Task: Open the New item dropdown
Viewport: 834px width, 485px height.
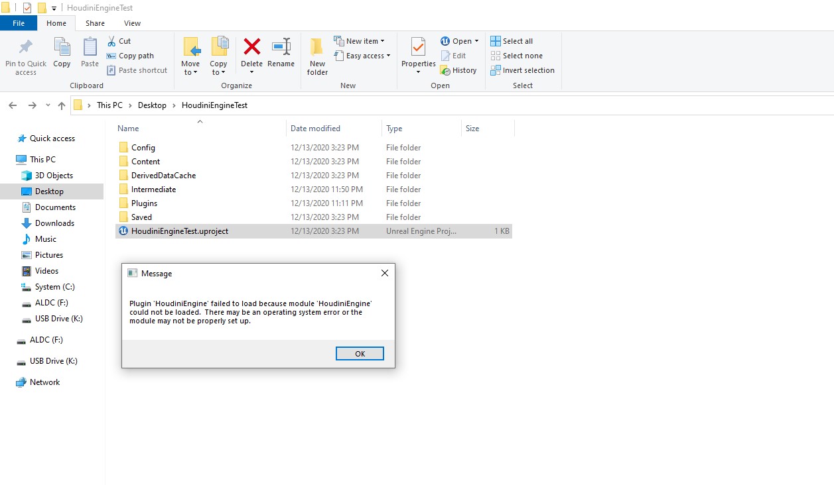Action: coord(359,41)
